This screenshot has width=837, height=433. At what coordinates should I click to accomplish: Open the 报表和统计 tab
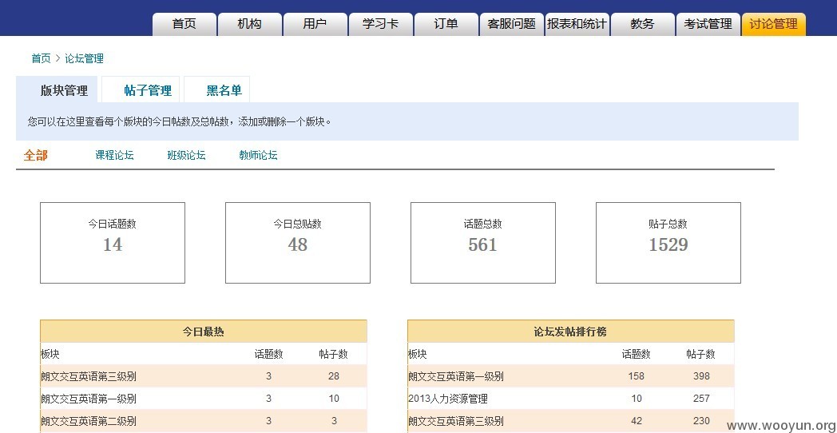pos(577,24)
